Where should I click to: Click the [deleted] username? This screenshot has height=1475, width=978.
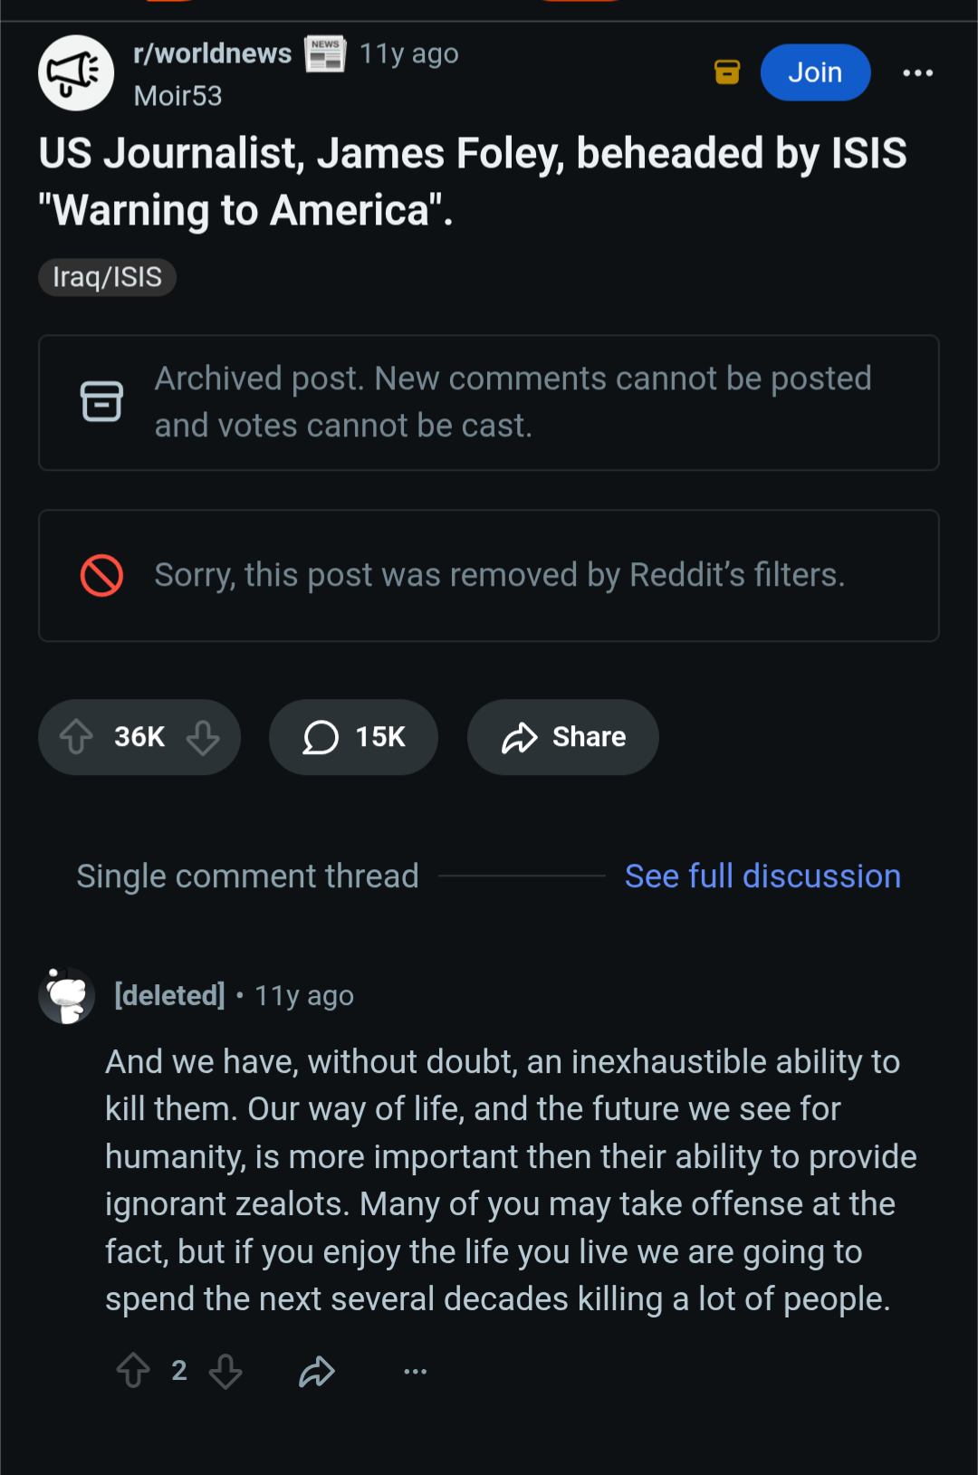(169, 995)
